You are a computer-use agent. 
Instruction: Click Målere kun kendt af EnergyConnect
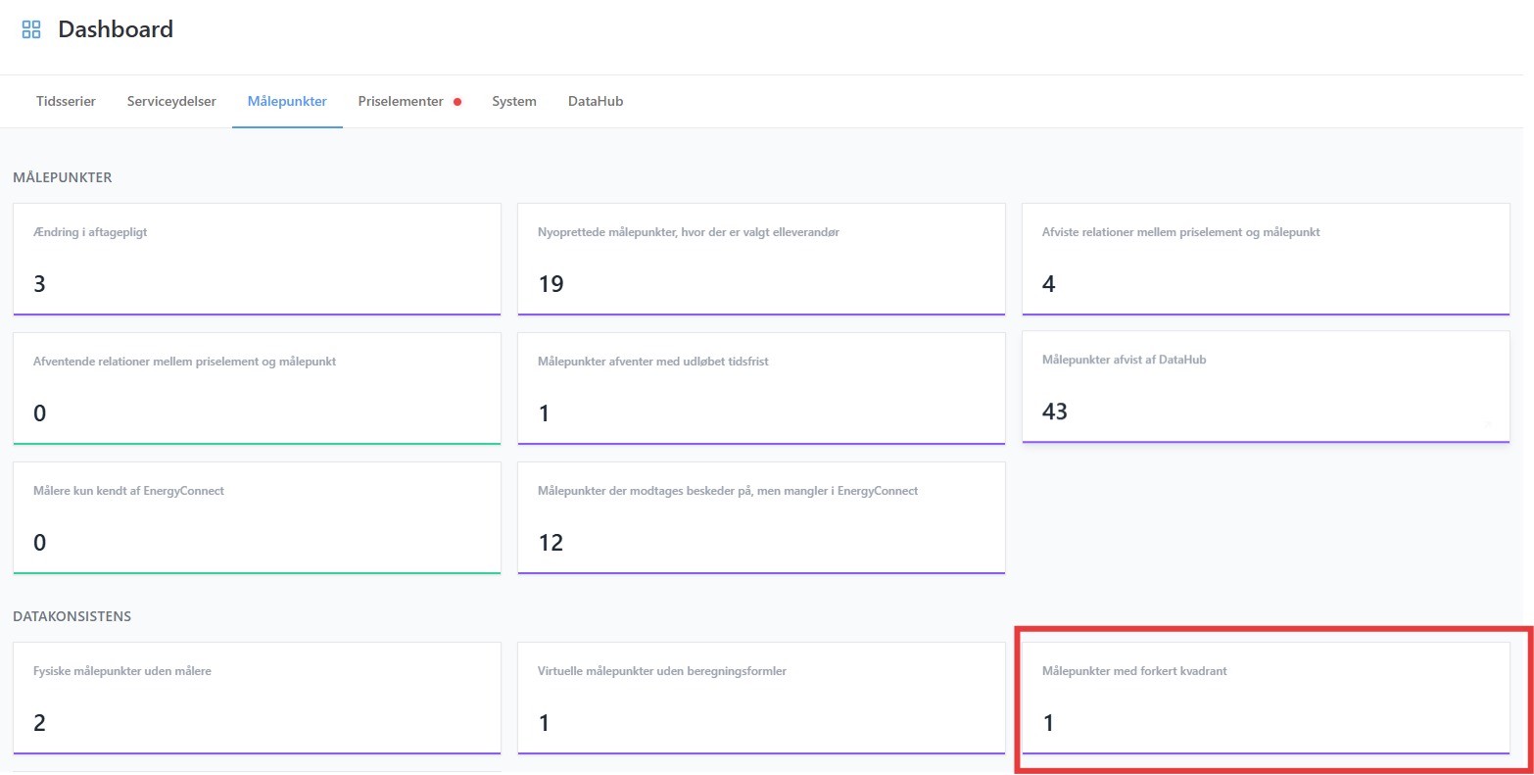point(257,518)
